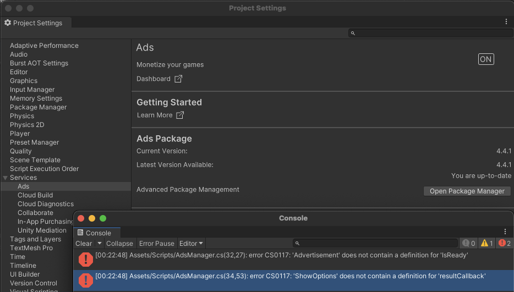This screenshot has height=292, width=514.
Task: Select the 'resultCallback' CS0117 error entry
Action: pos(293,280)
